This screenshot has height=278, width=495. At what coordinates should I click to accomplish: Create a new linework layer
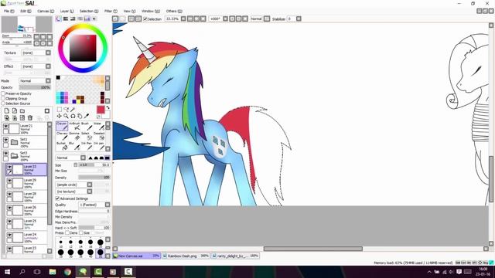point(15,110)
